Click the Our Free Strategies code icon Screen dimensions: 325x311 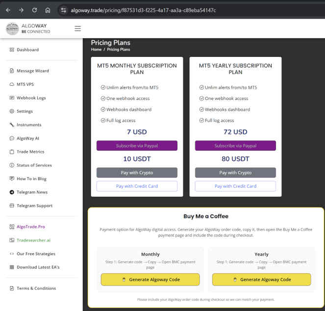(x=12, y=254)
